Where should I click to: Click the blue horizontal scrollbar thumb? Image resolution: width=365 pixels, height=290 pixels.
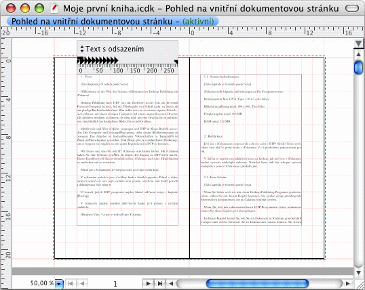pyautogui.click(x=257, y=283)
